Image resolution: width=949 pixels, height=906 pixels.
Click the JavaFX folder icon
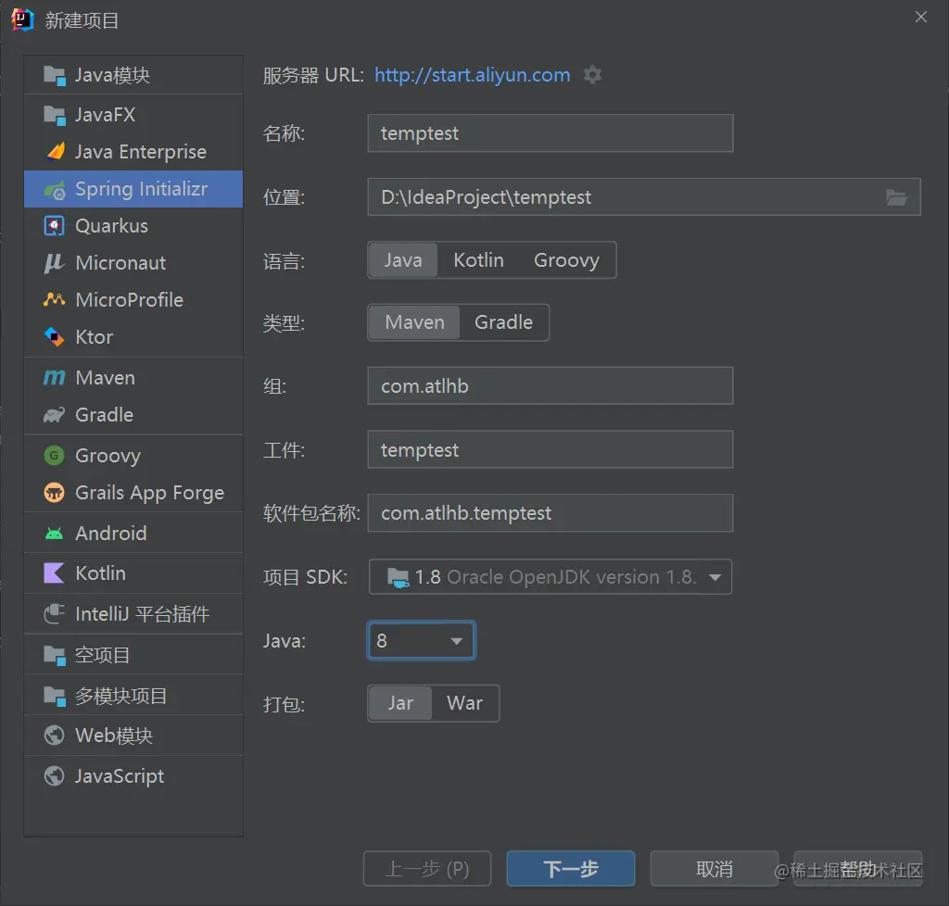click(x=55, y=115)
